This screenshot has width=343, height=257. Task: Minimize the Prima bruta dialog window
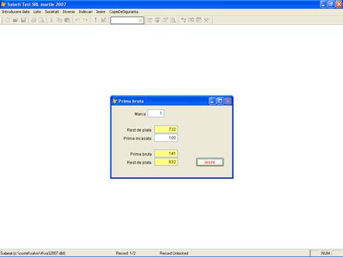(212, 101)
